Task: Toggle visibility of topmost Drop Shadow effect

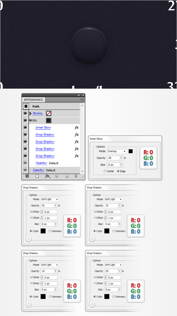Action: 25,135
